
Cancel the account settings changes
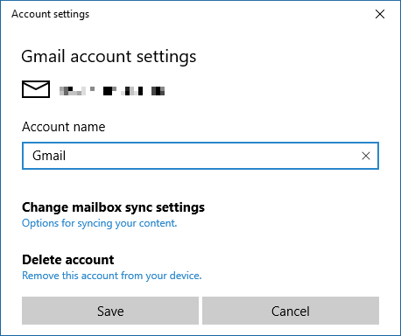tap(291, 311)
